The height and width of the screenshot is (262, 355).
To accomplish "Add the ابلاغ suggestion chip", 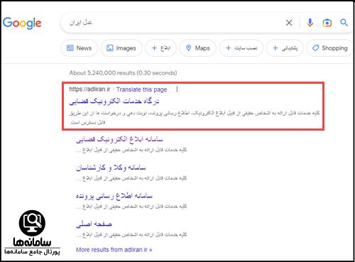I will (x=160, y=48).
